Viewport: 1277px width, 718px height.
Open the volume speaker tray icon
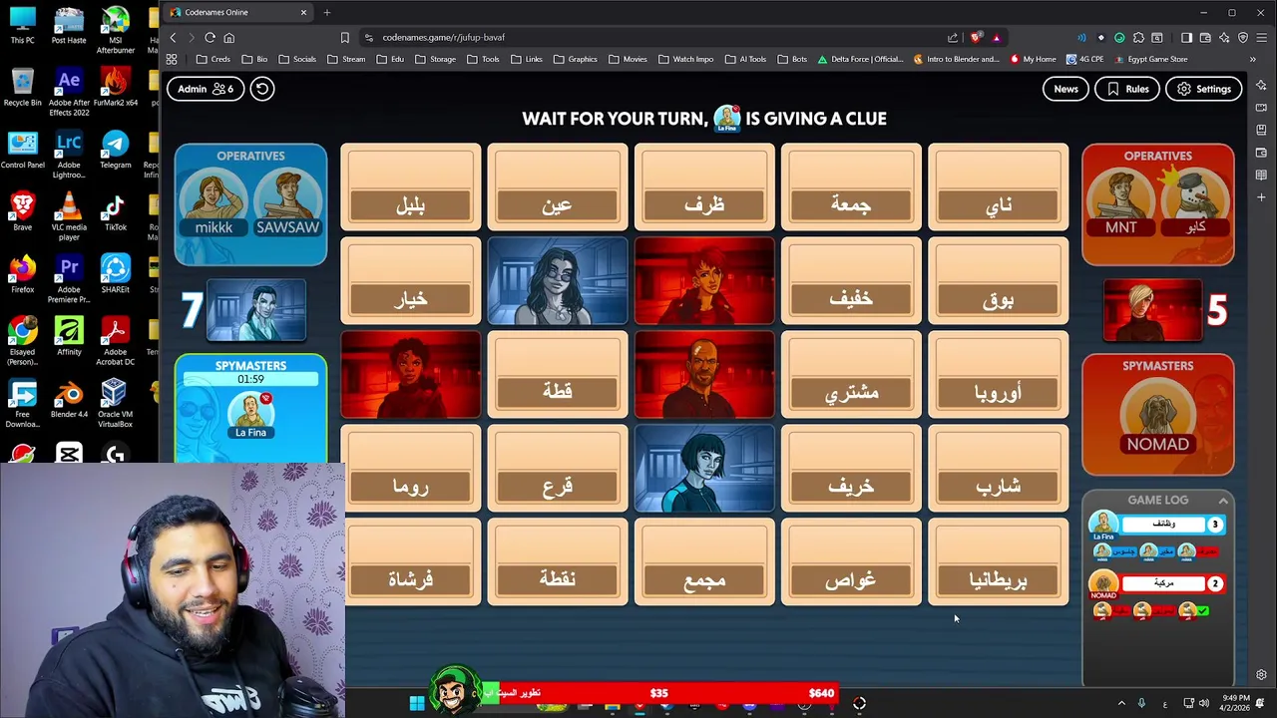point(1203,703)
